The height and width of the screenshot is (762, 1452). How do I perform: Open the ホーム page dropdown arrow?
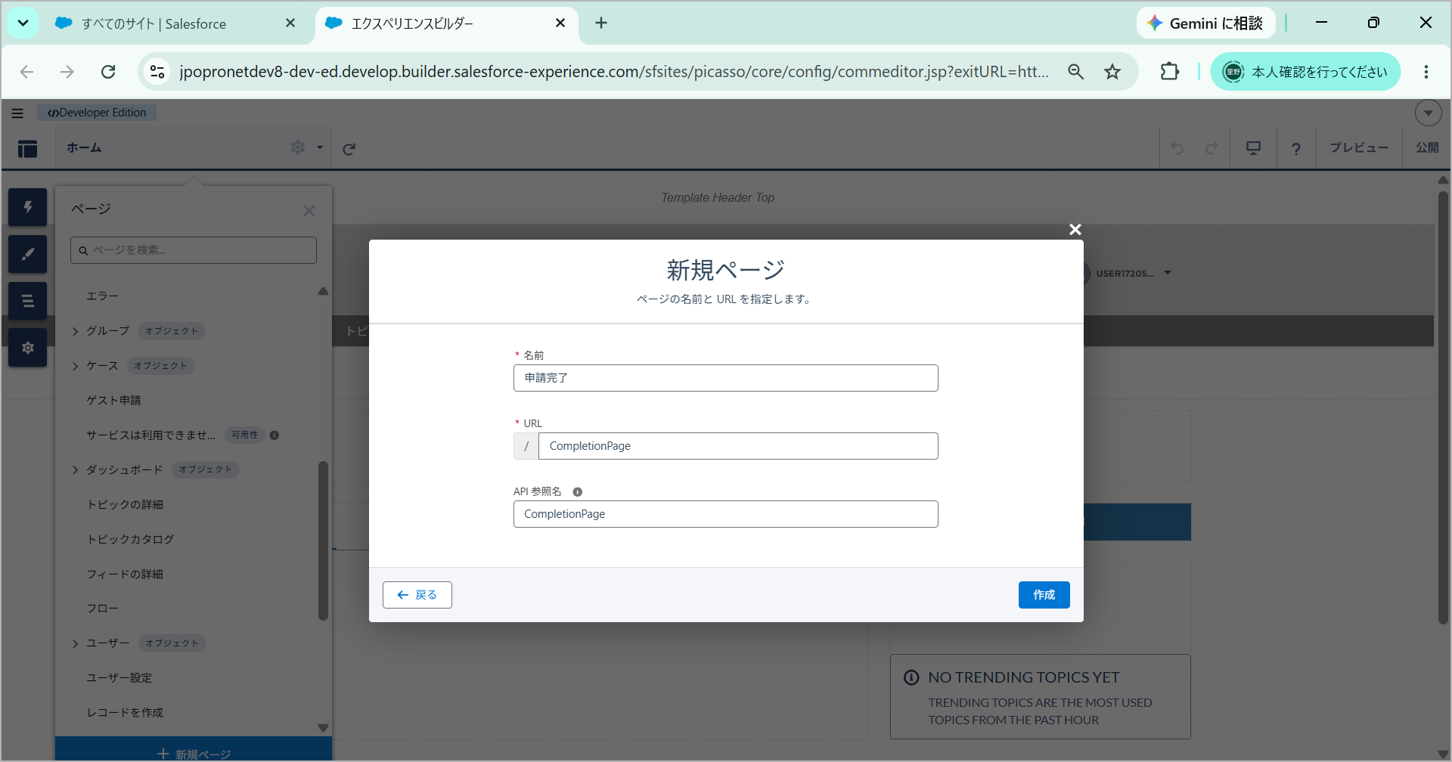pyautogui.click(x=320, y=148)
